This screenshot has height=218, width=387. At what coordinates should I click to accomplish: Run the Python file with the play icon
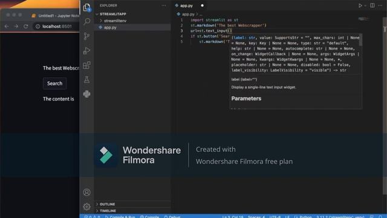pyautogui.click(x=360, y=5)
